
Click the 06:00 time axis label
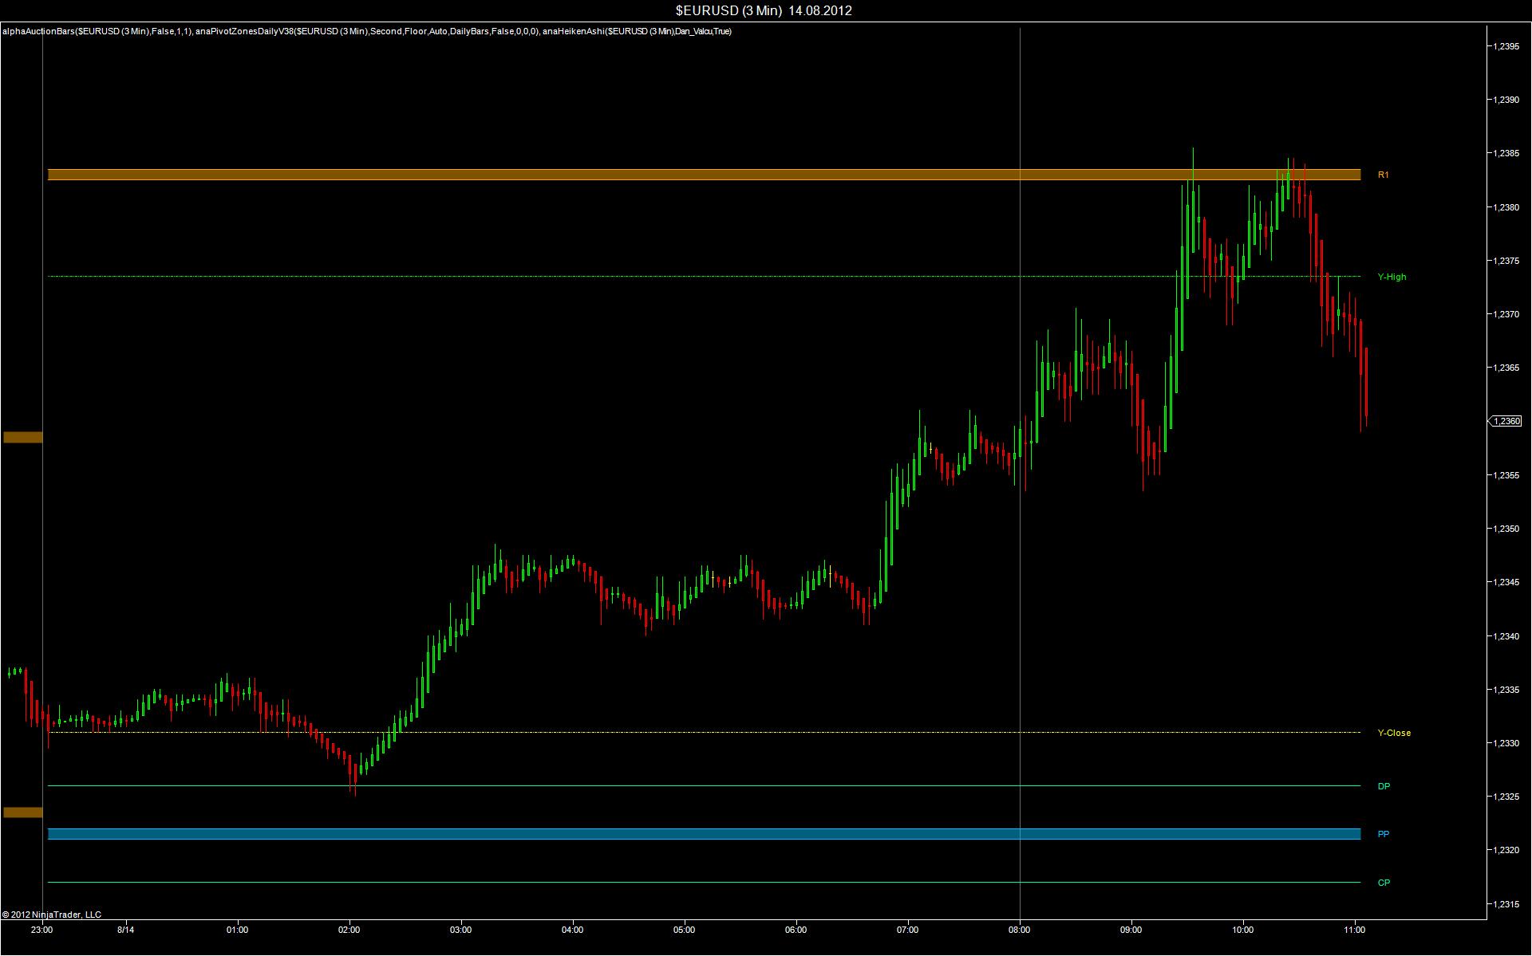(796, 930)
